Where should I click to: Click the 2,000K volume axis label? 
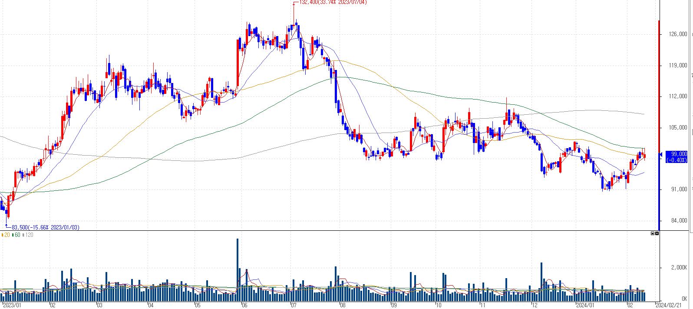680,268
